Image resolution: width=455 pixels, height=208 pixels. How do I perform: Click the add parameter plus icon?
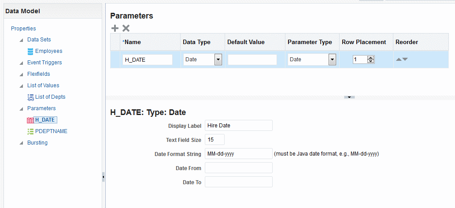(115, 28)
